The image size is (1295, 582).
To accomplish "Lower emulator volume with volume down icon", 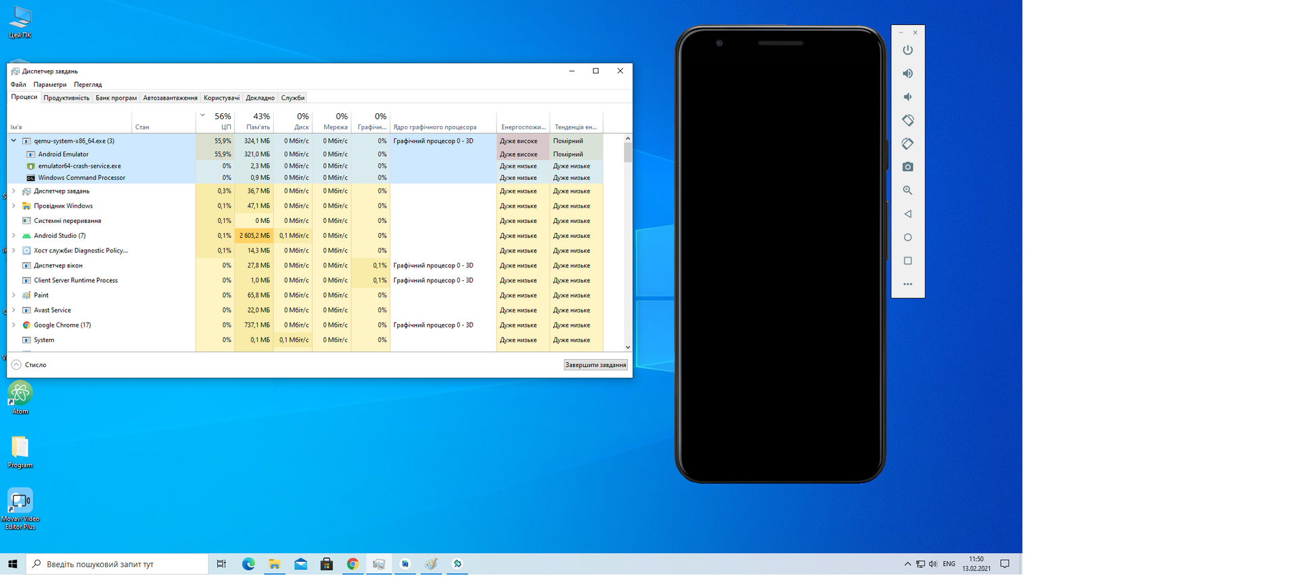I will [908, 97].
